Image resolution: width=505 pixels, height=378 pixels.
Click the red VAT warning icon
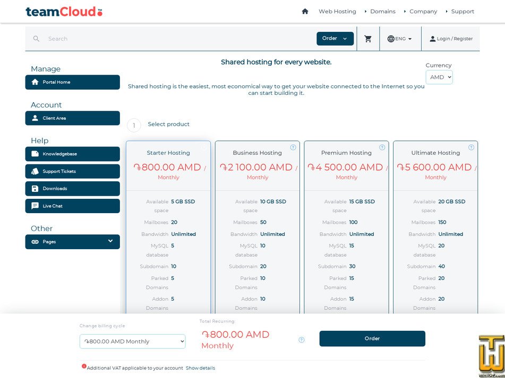(84, 366)
